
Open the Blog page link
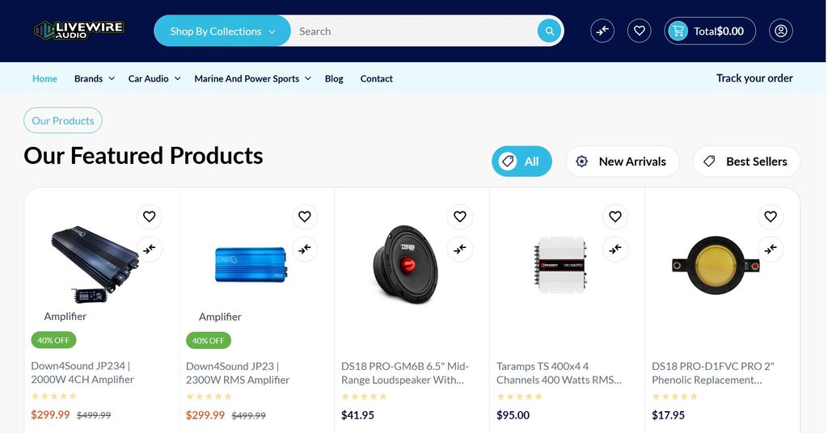[334, 78]
